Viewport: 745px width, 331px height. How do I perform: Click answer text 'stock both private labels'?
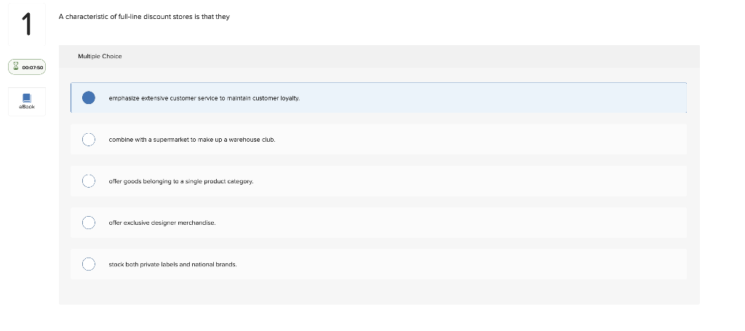[x=172, y=265]
